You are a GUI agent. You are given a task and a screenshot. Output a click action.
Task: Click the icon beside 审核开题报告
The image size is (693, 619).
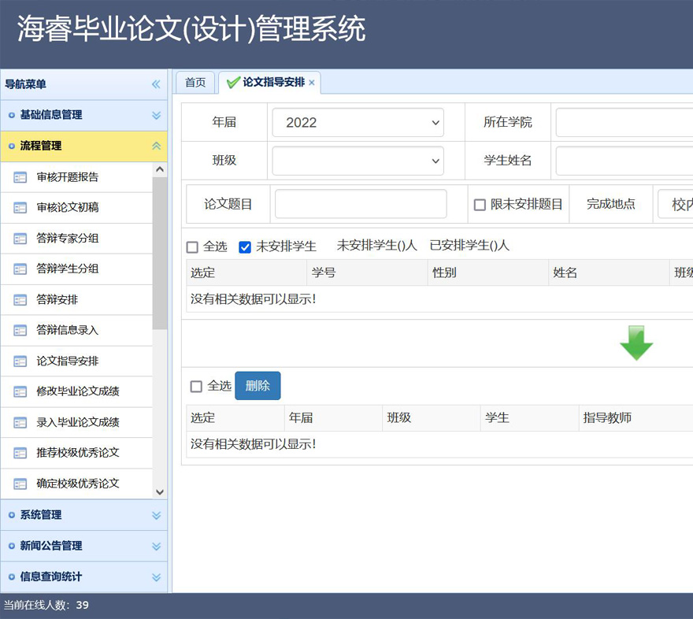(x=20, y=177)
